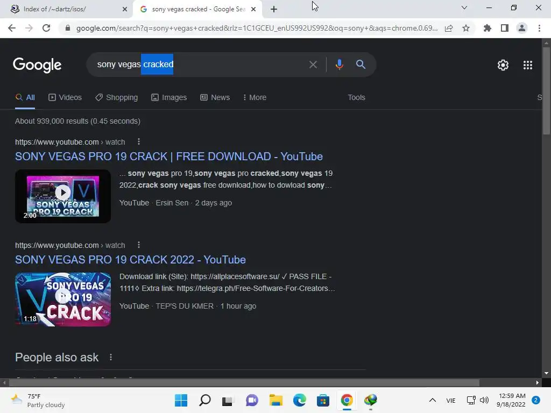Open Google quick settings gear

[503, 65]
